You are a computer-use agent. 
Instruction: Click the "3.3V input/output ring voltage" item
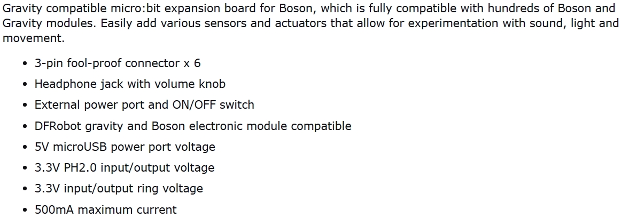(x=119, y=189)
